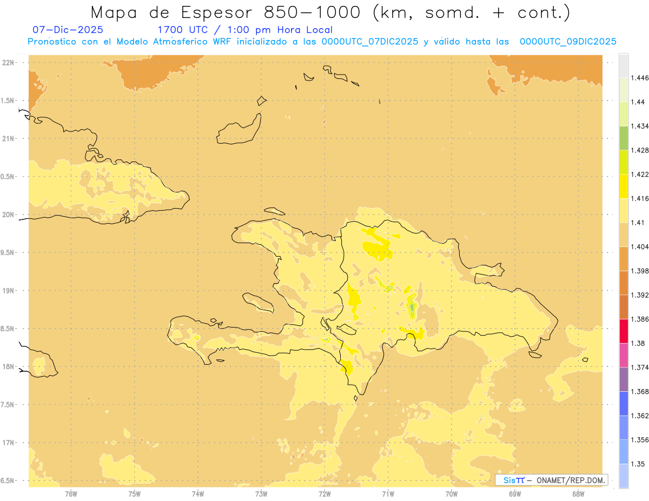Click the legend value '1.368'
This screenshot has width=649, height=501.
click(639, 391)
